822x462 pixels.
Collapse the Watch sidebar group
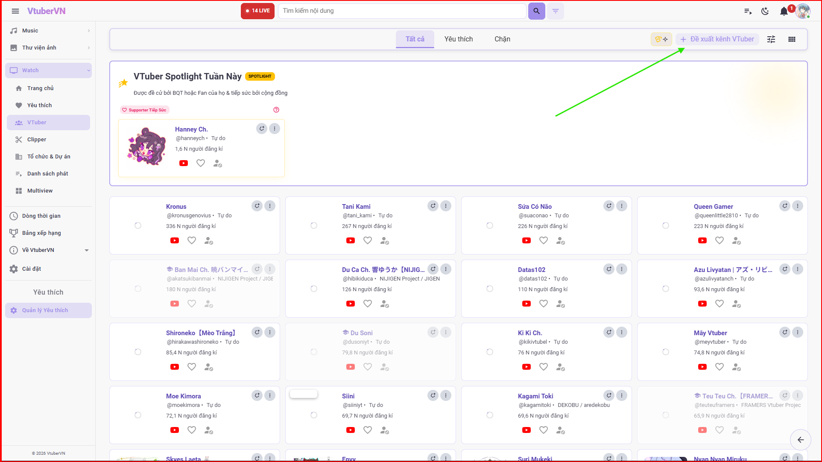pos(49,70)
